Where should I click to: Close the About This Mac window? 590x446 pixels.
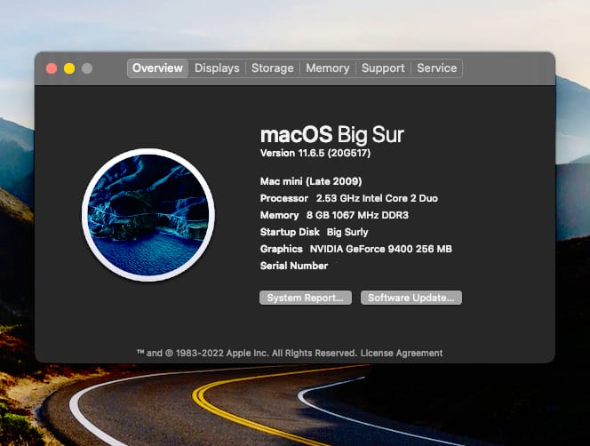(x=52, y=68)
